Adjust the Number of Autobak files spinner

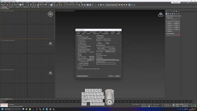[94, 57]
